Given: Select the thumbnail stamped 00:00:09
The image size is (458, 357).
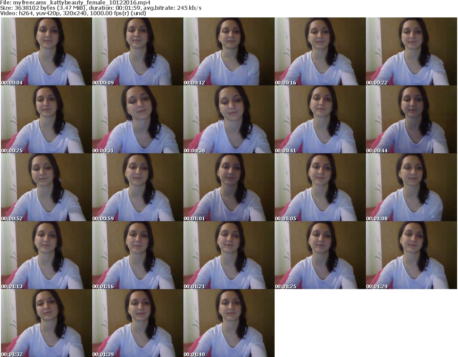Looking at the screenshot, I should click(x=138, y=51).
